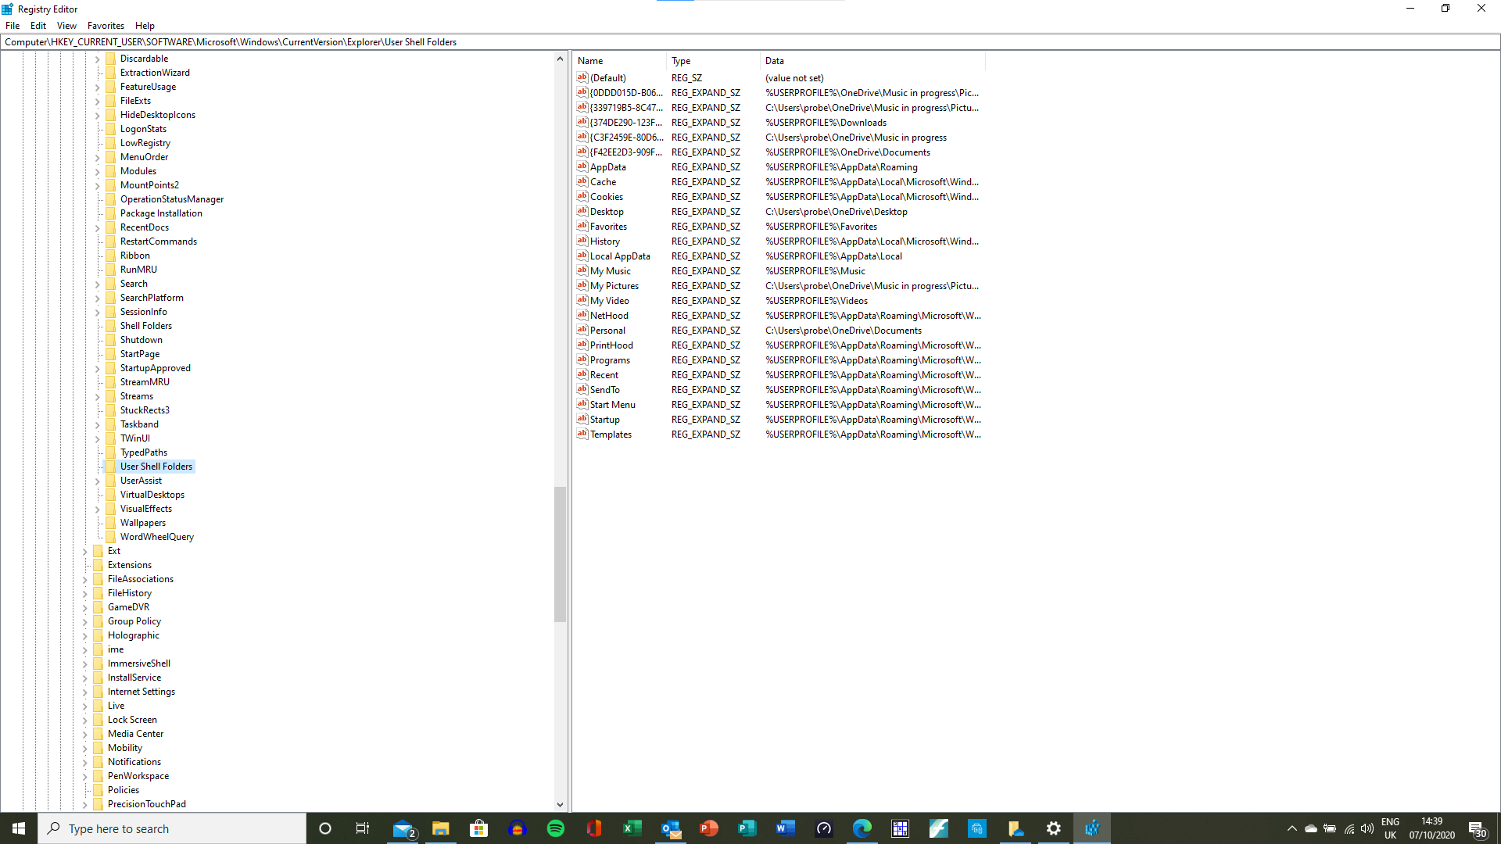Expand the Group Policy key
The height and width of the screenshot is (844, 1501).
pyautogui.click(x=85, y=622)
